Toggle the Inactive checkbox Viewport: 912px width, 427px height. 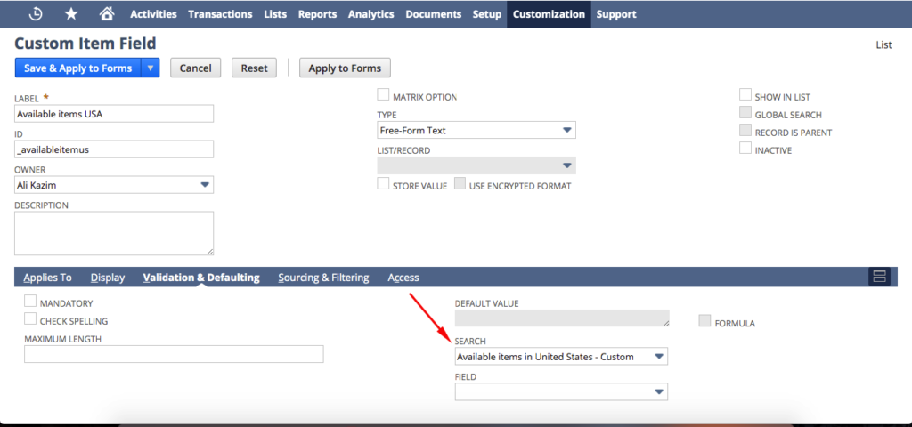click(745, 149)
